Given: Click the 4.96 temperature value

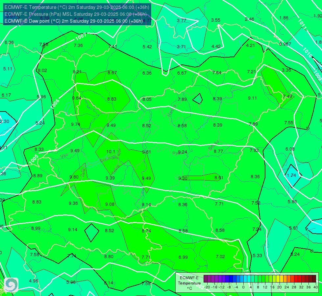Looking at the screenshot, I should 34,281.
